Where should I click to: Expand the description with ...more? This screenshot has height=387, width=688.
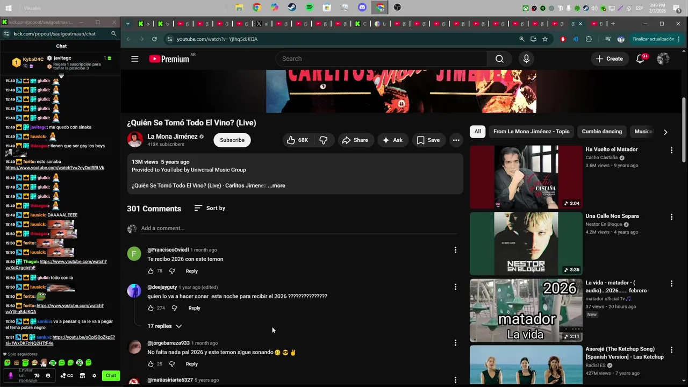(x=277, y=186)
